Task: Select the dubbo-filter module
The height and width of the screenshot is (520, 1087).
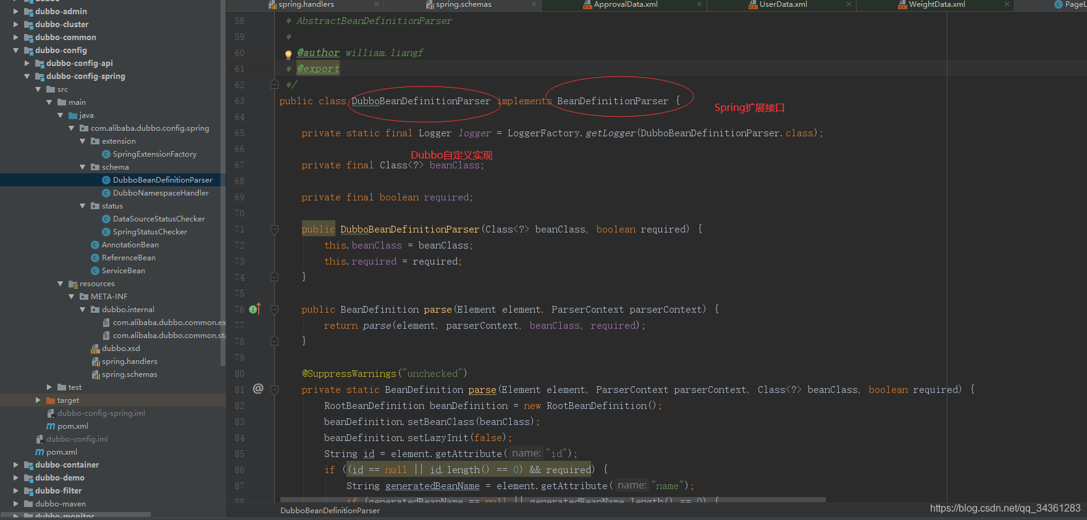Action: coord(58,491)
